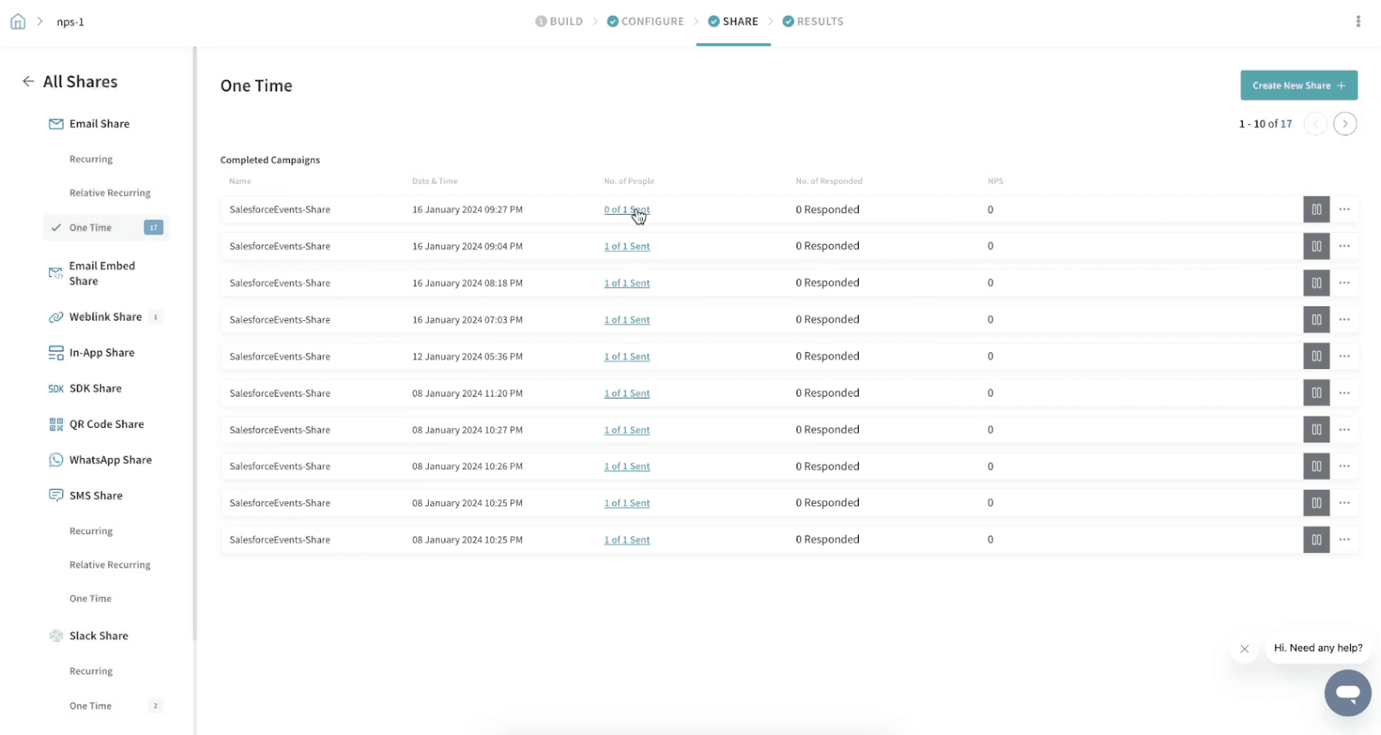Screen dimensions: 1381x735
Task: Select QR Code Share in sidebar
Action: (x=106, y=424)
